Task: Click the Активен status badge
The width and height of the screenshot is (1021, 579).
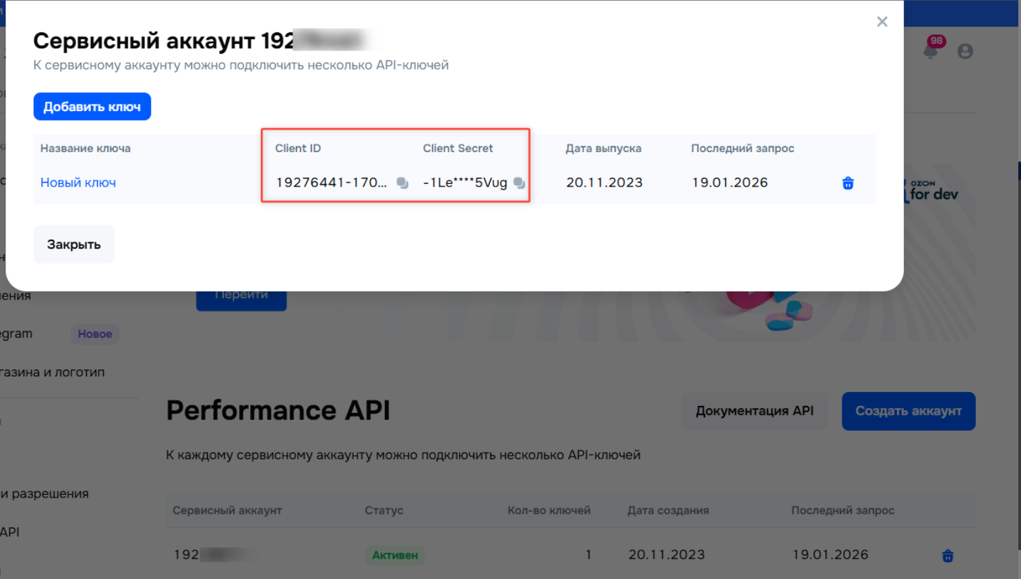Action: click(x=395, y=555)
